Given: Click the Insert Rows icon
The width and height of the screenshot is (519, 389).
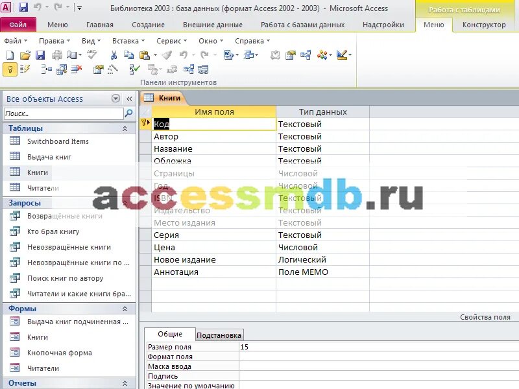Looking at the screenshot, I should pyautogui.click(x=46, y=69).
